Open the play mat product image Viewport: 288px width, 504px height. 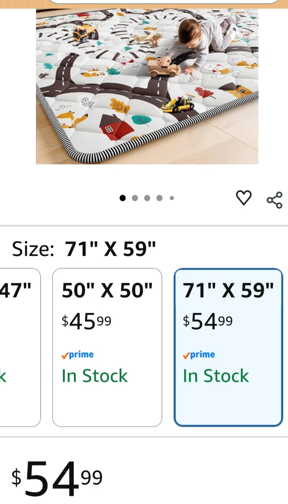[147, 86]
